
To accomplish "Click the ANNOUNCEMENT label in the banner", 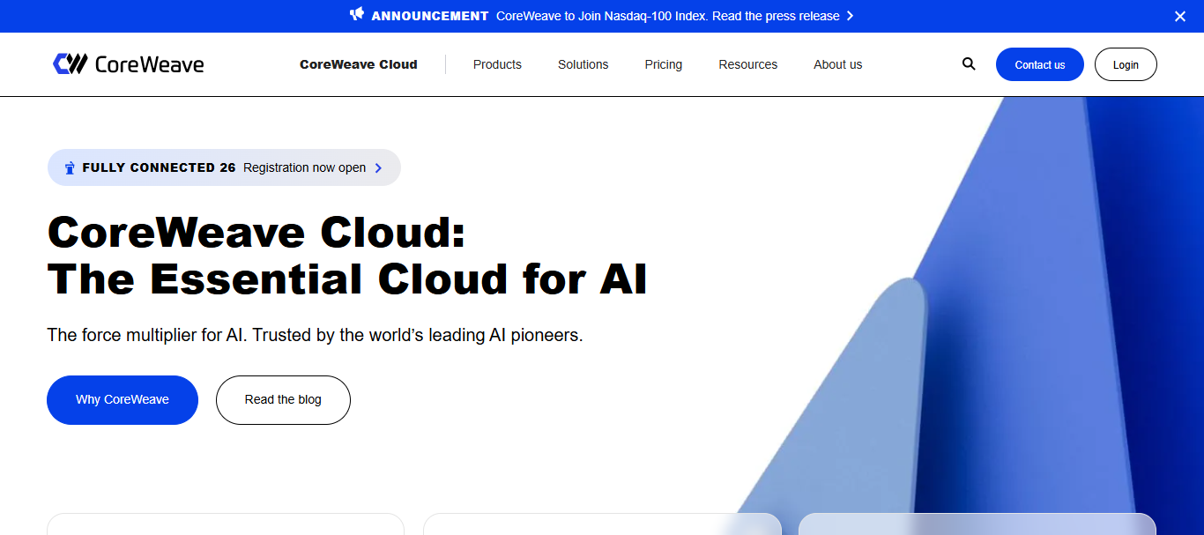I will [430, 16].
